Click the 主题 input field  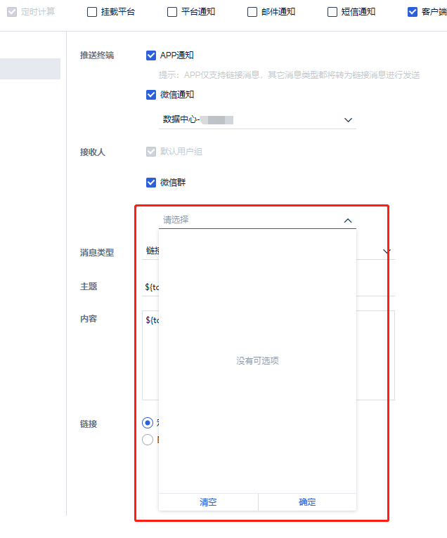[268, 287]
